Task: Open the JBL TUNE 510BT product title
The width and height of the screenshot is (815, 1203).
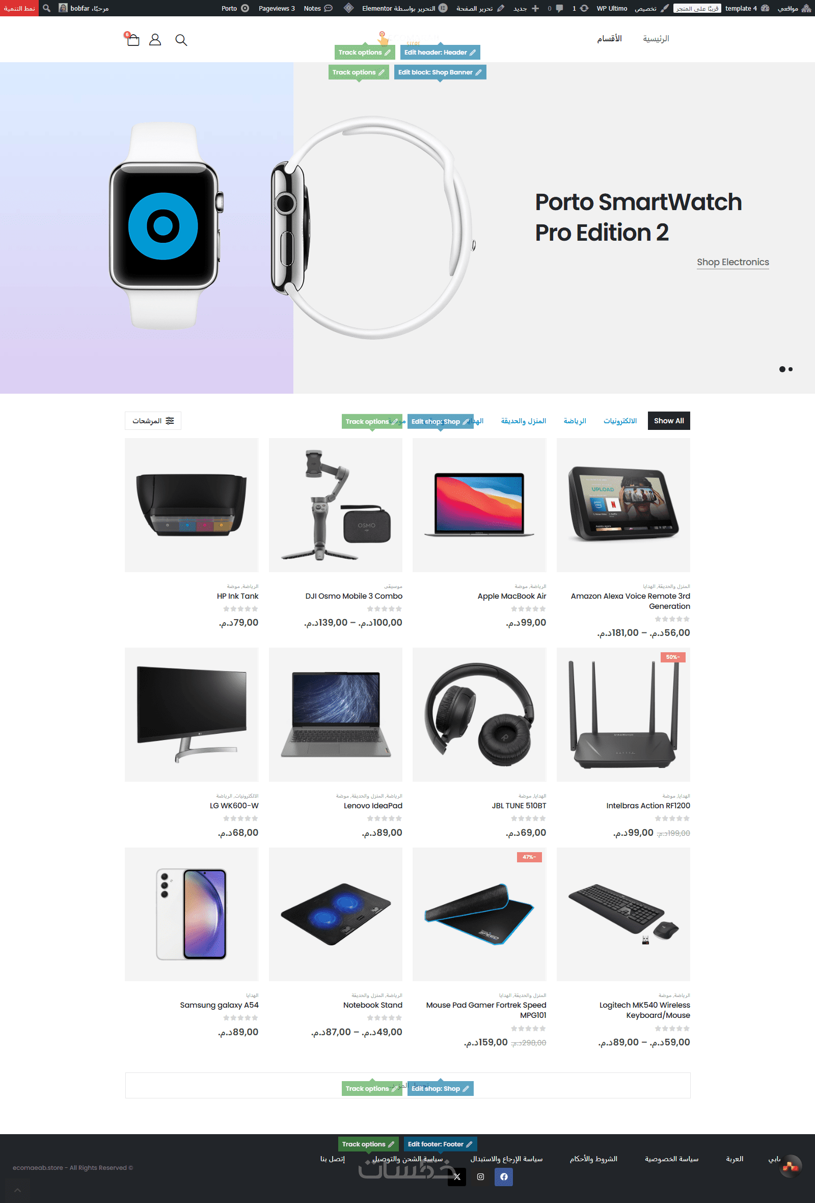Action: pos(519,806)
